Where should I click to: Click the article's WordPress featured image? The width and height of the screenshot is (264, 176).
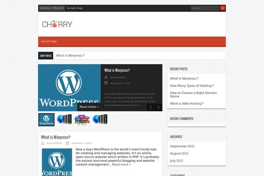tap(57, 162)
